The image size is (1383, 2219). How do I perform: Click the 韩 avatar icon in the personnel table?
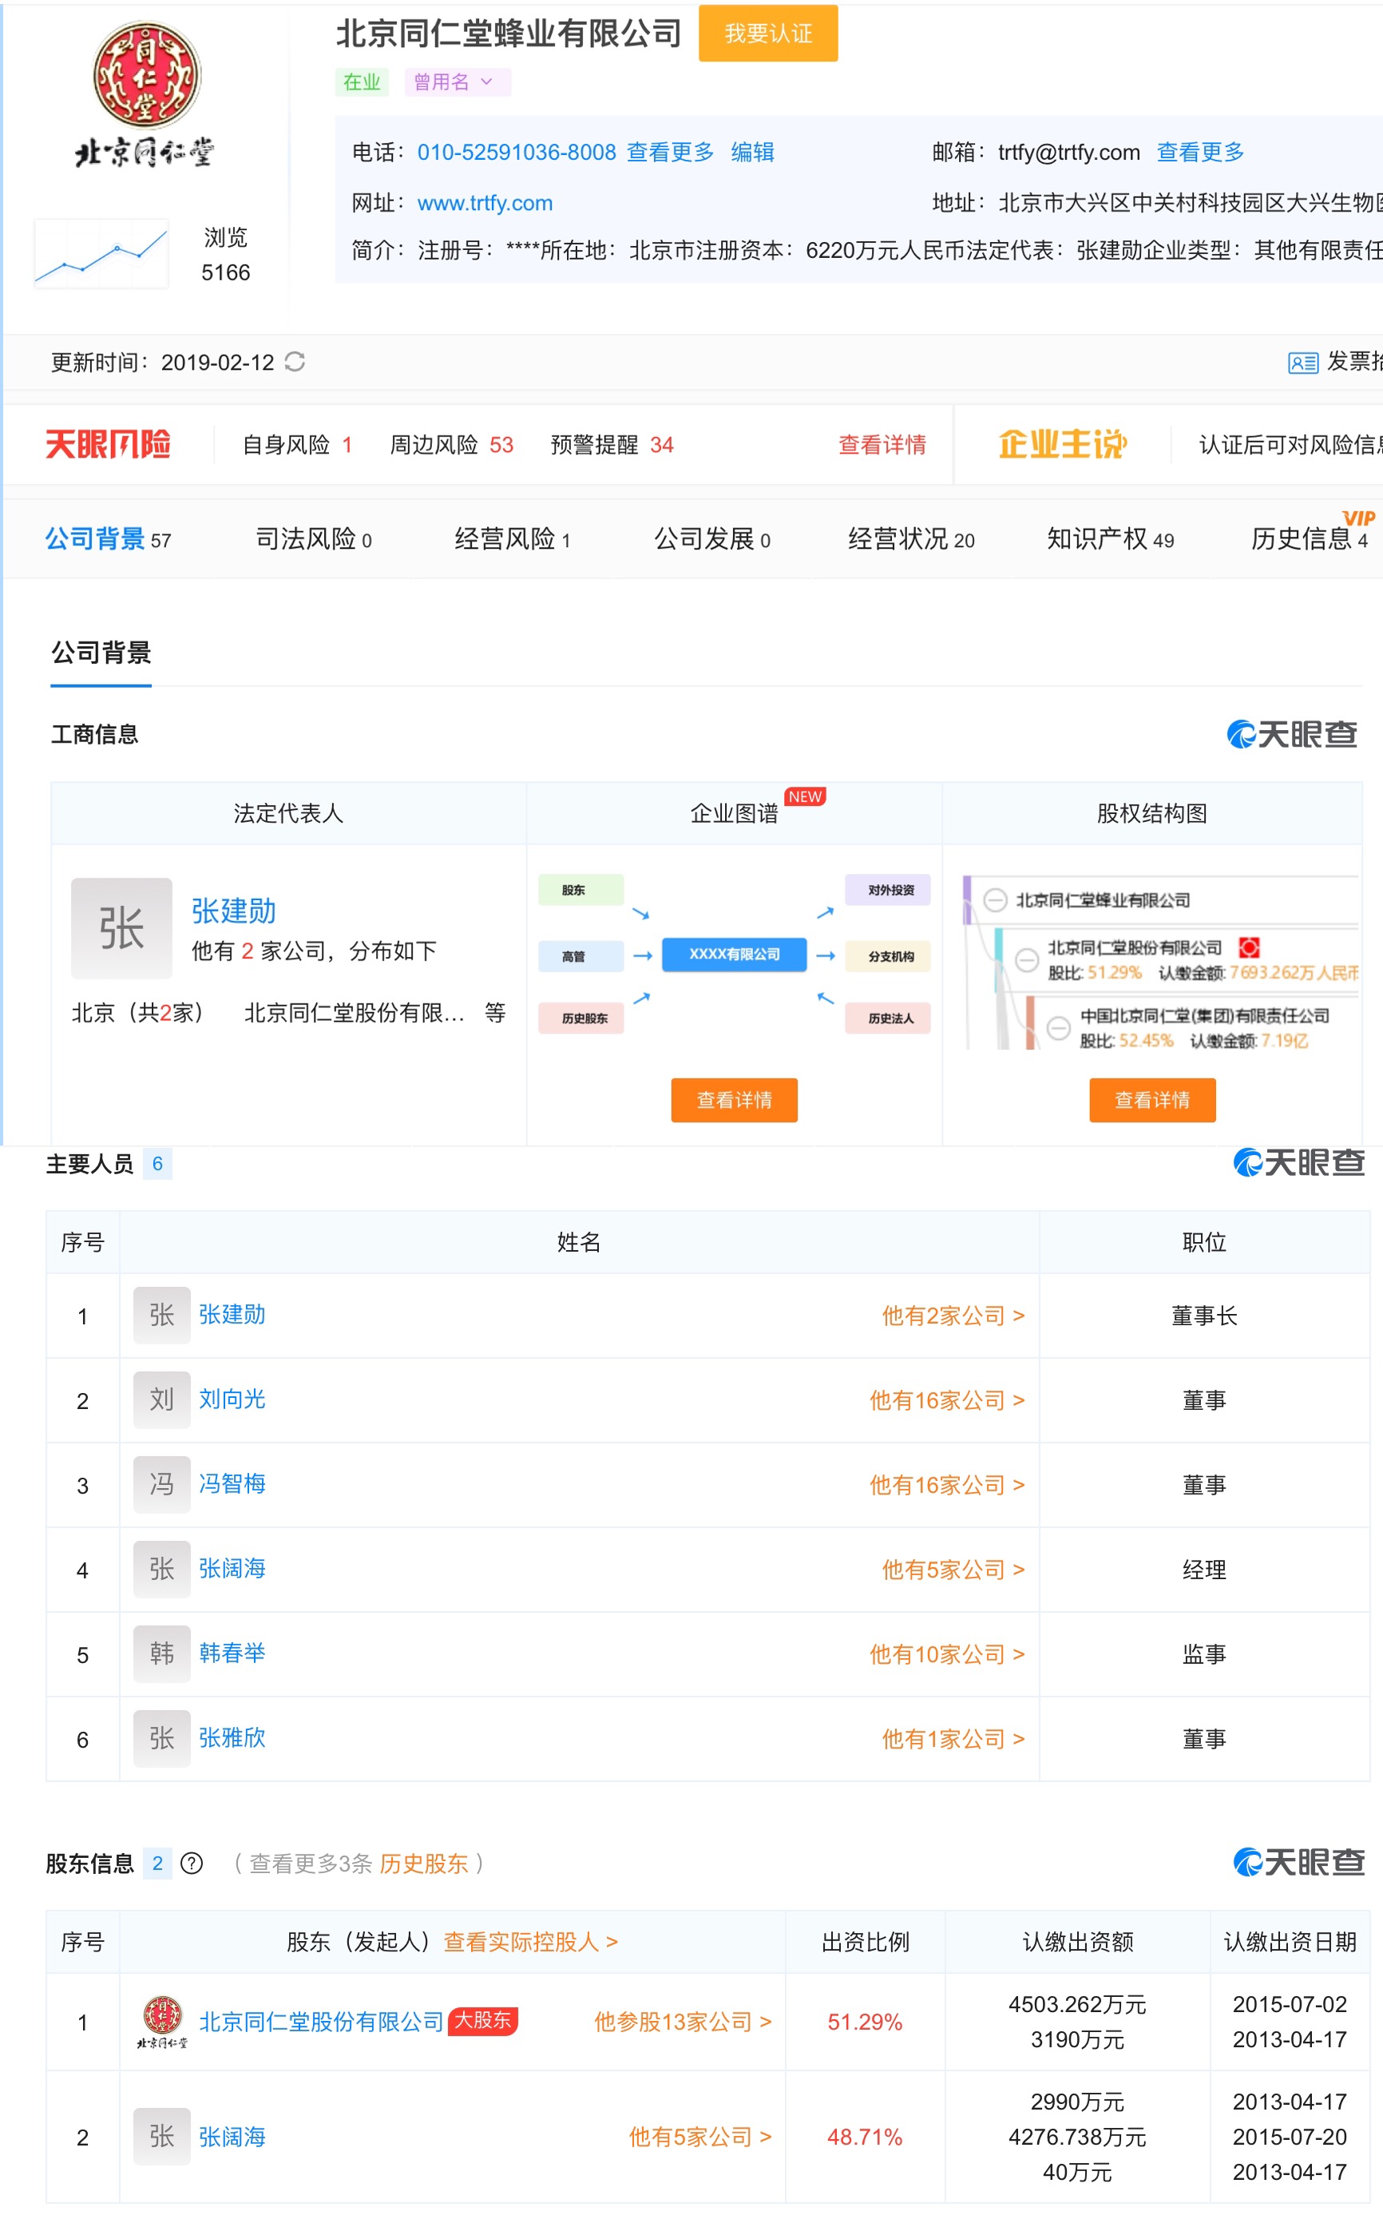162,1653
